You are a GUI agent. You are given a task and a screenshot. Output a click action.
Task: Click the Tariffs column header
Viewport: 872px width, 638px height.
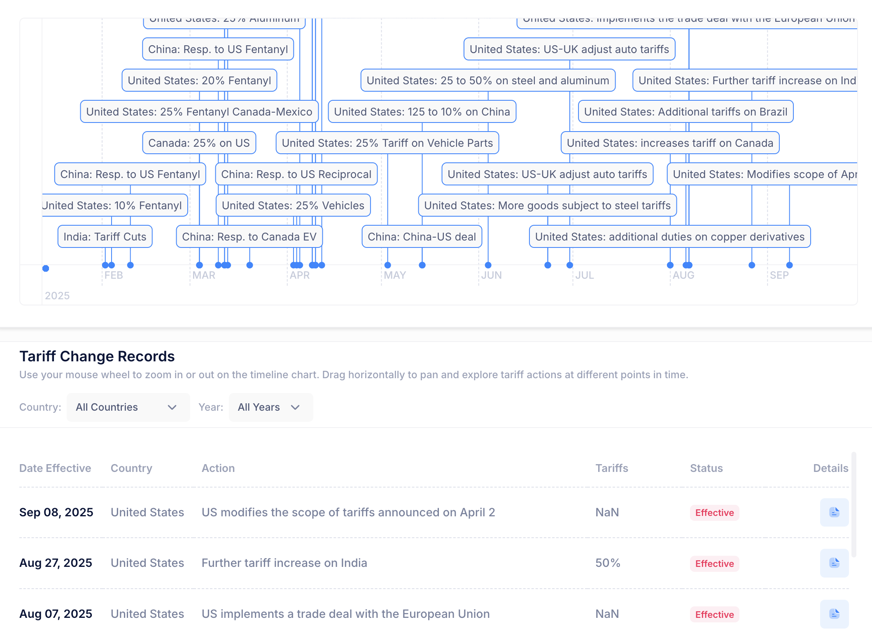612,468
